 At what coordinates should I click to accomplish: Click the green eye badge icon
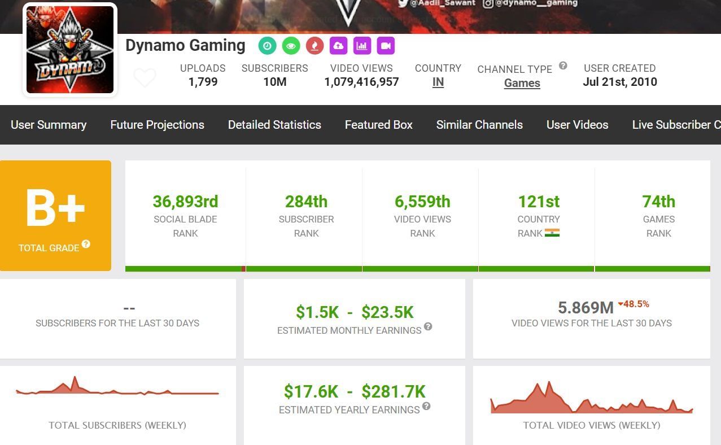click(x=291, y=46)
